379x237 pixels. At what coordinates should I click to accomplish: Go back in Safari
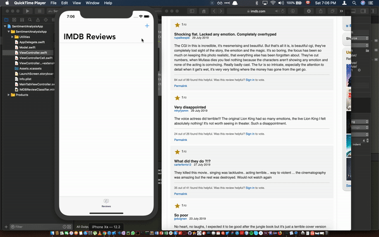pos(214,11)
